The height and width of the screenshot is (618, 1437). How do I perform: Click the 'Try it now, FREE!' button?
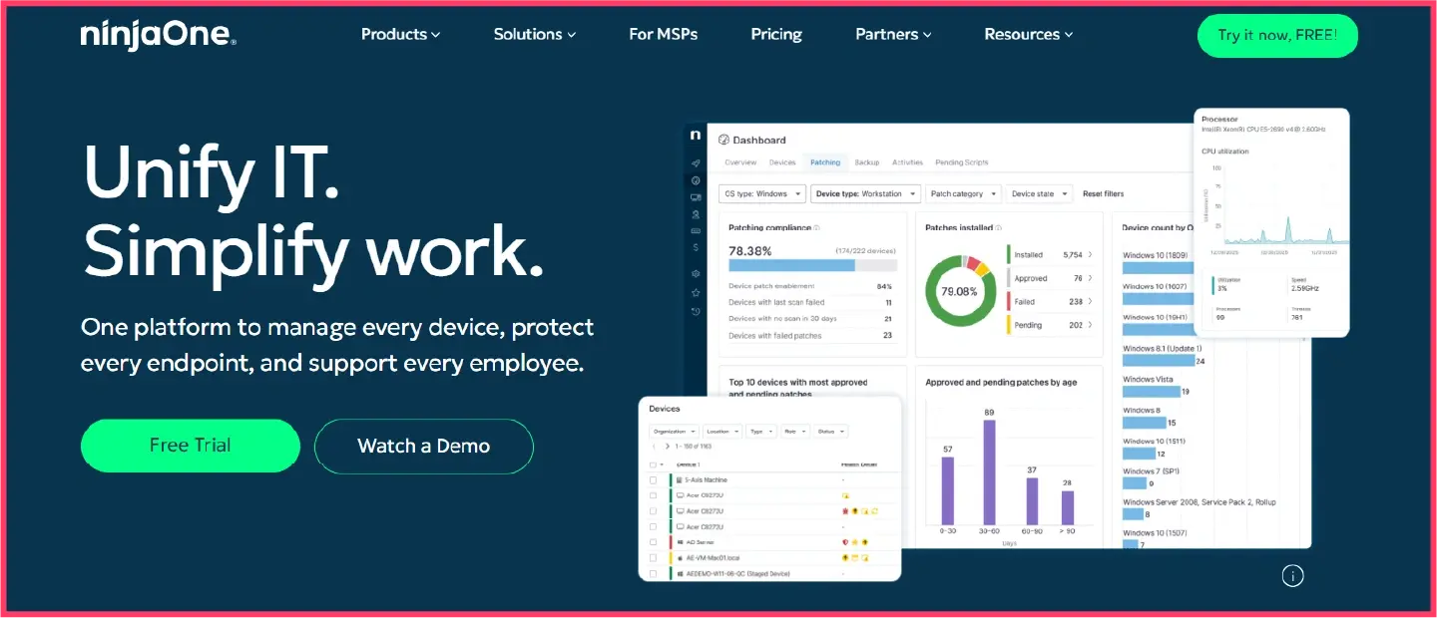pyautogui.click(x=1277, y=36)
